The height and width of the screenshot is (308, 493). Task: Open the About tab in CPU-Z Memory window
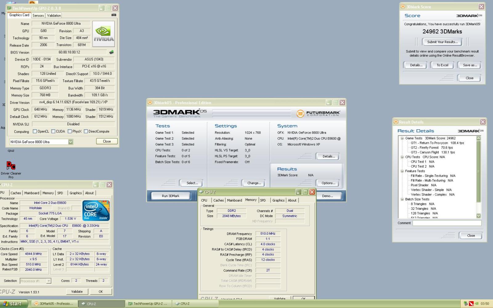coord(292,200)
